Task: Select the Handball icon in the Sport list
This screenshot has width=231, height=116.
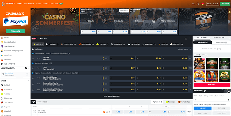Action: [2, 111]
